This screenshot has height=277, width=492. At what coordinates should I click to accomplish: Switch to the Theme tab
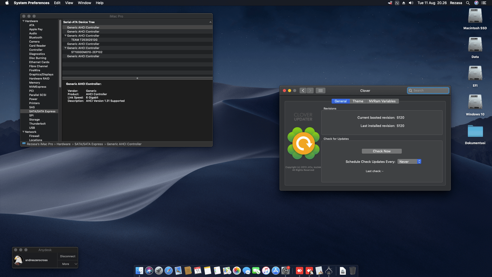358,101
